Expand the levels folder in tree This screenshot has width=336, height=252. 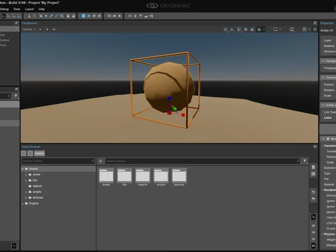click(x=26, y=175)
